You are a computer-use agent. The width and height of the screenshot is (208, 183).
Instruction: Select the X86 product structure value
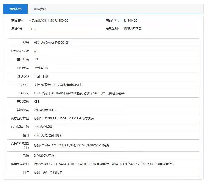[x=36, y=102]
